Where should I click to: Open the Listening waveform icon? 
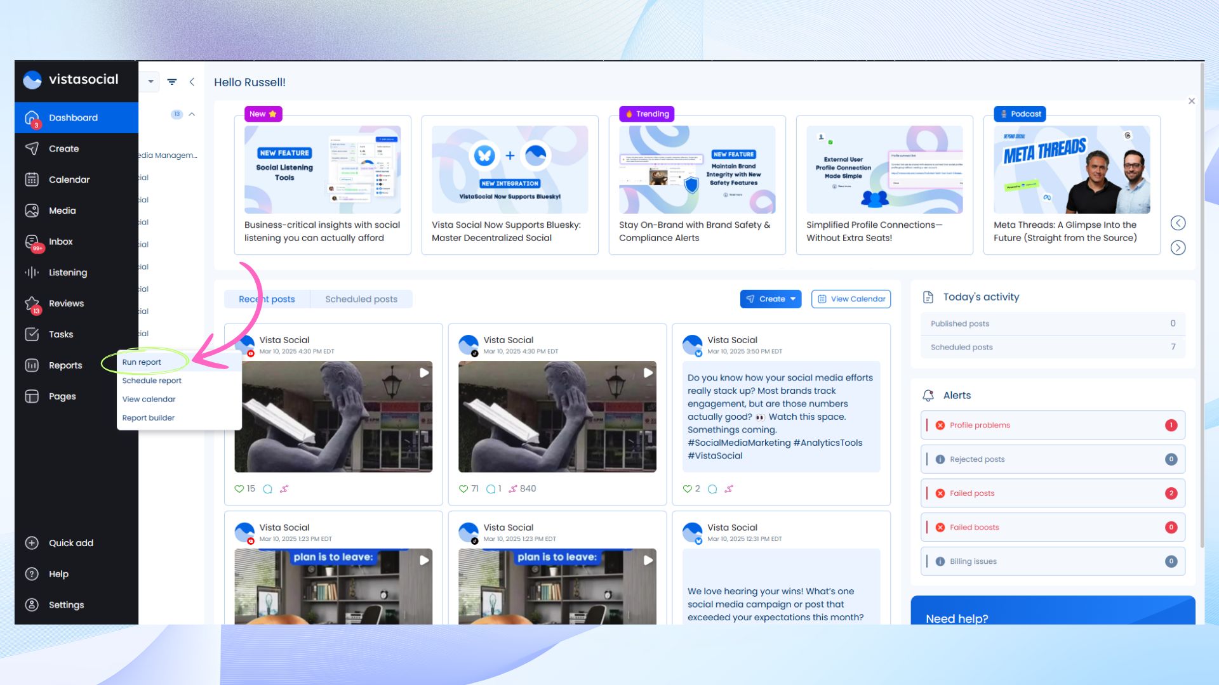pos(32,273)
